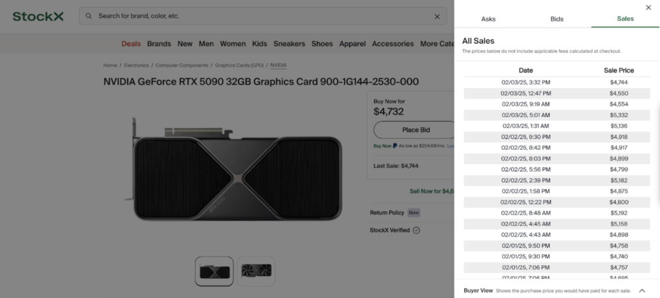Open the Deals menu

point(131,44)
